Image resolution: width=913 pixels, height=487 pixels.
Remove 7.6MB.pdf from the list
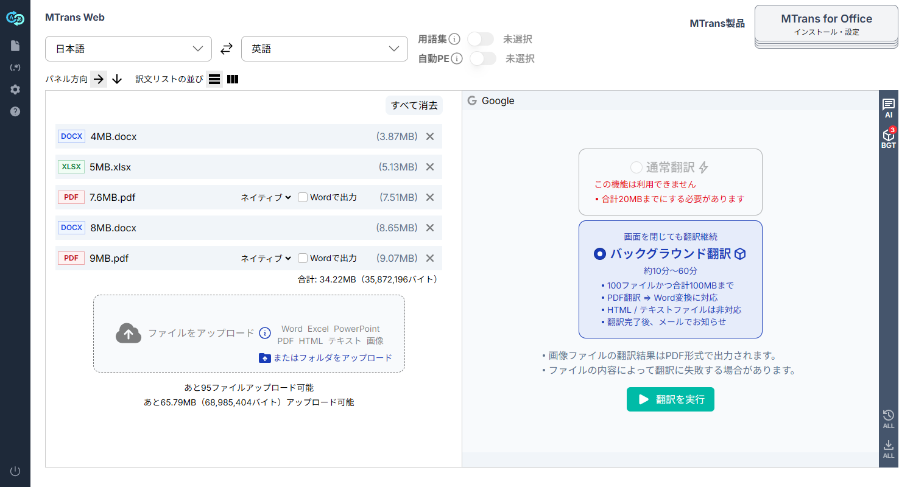pyautogui.click(x=430, y=197)
